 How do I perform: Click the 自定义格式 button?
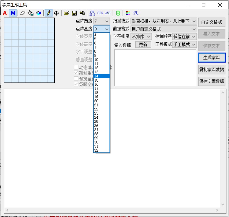pos(212,22)
